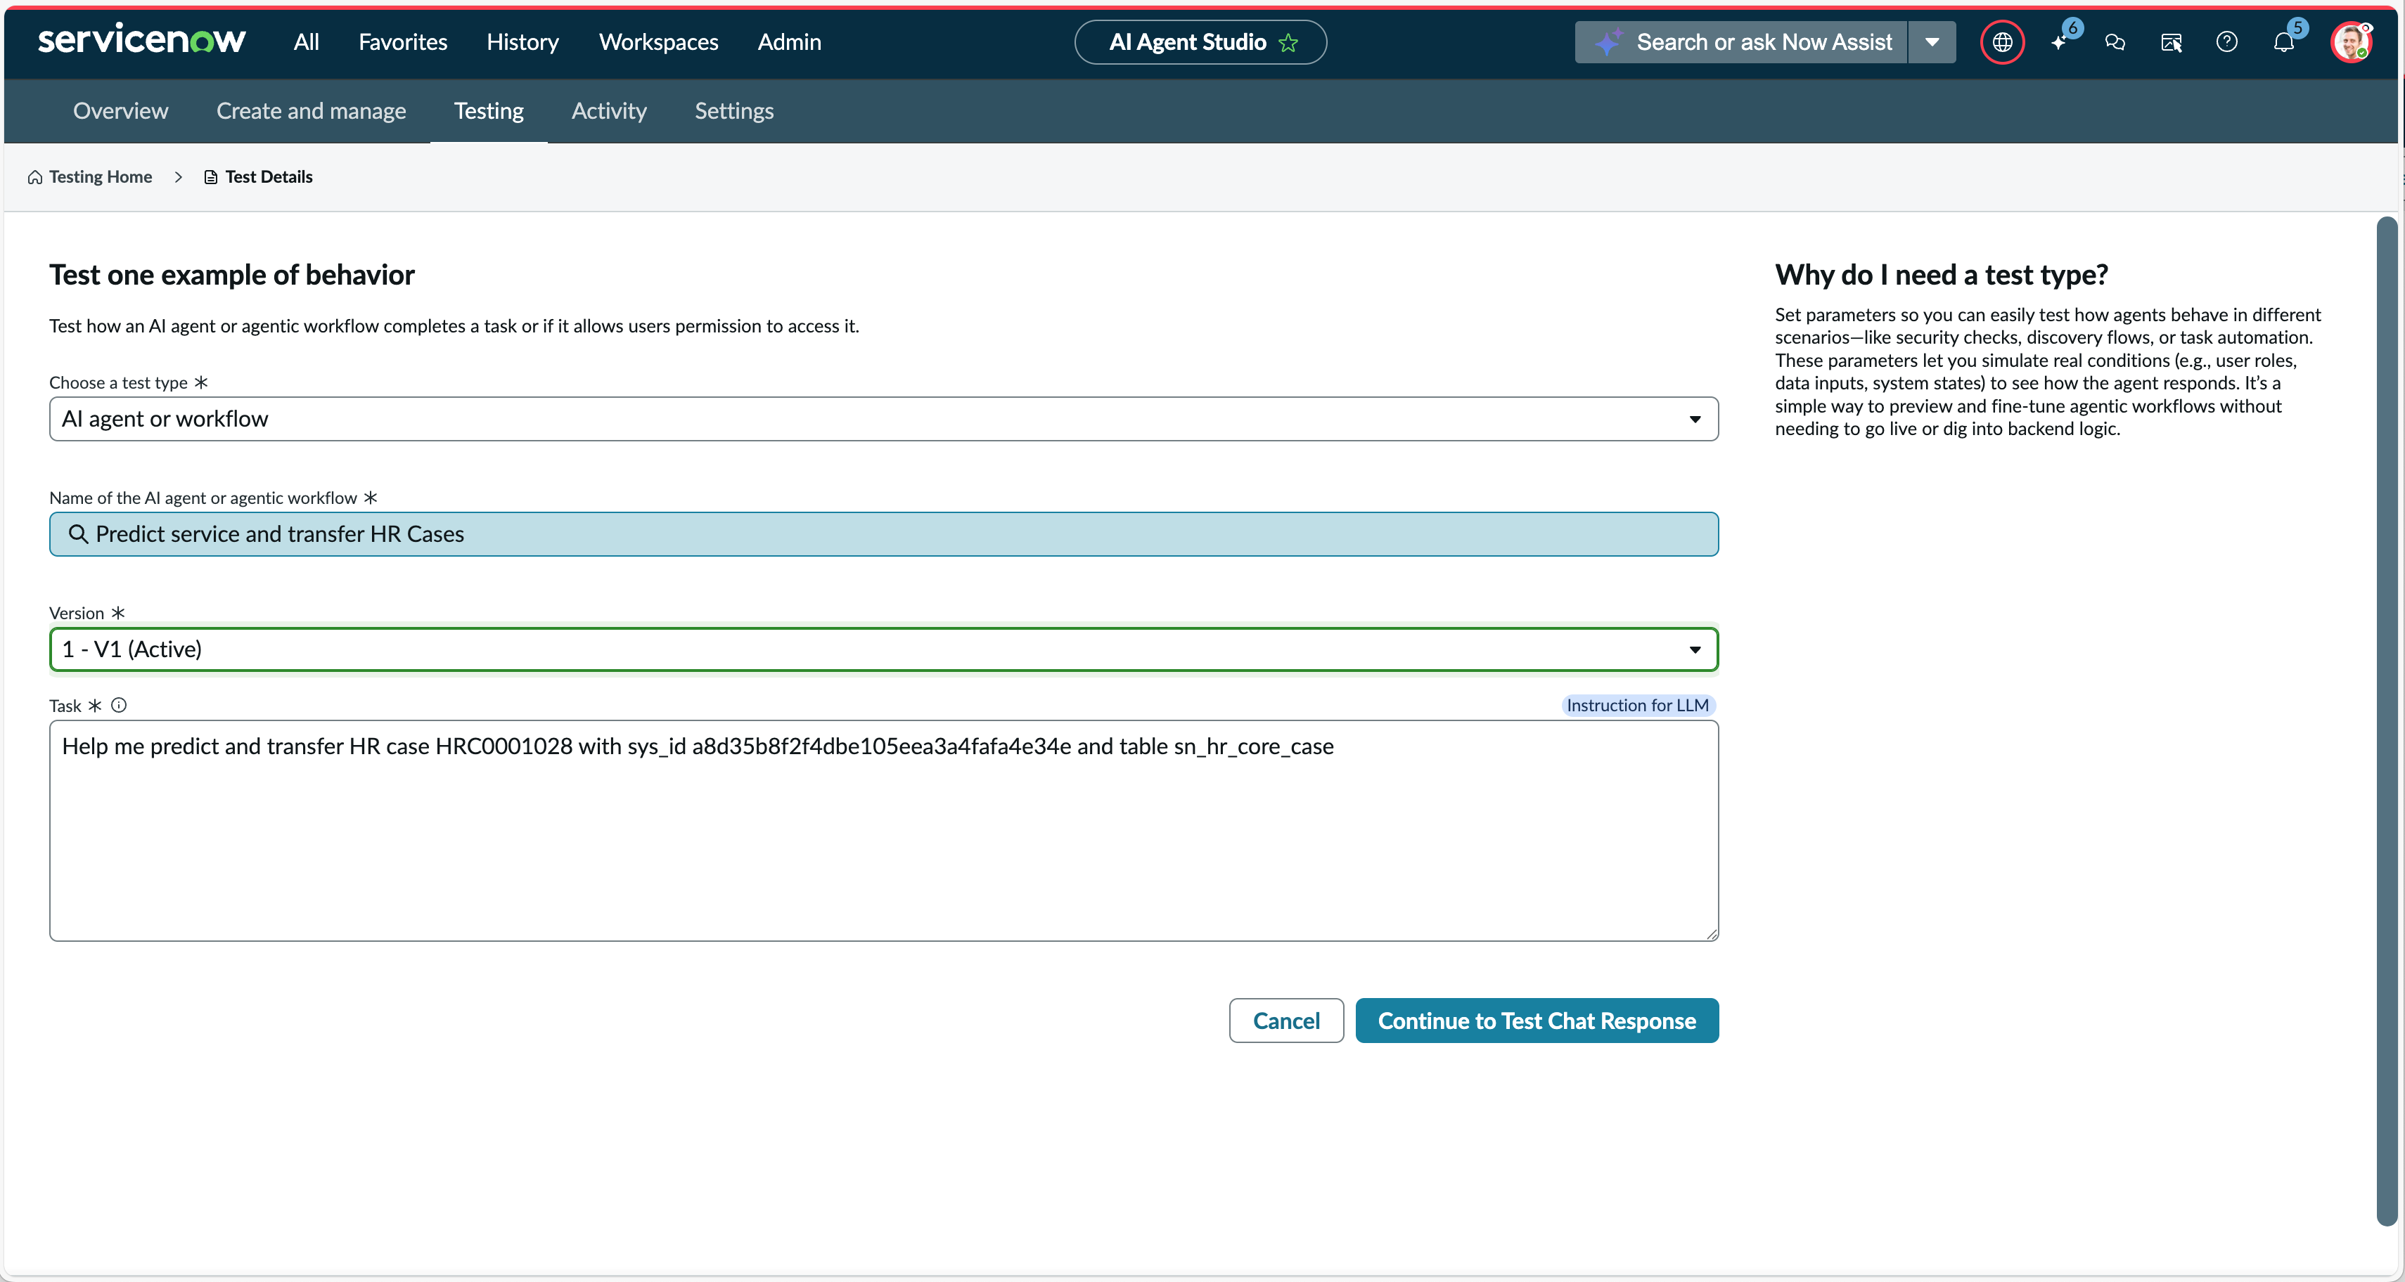Click the Version field label
This screenshot has height=1282, width=2405.
[x=77, y=613]
